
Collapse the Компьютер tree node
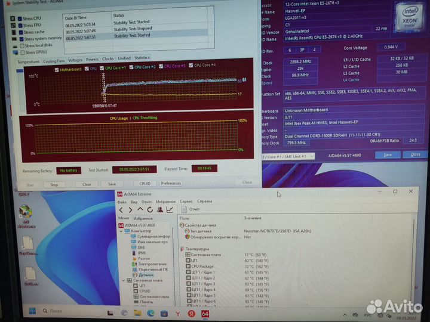tap(121, 231)
